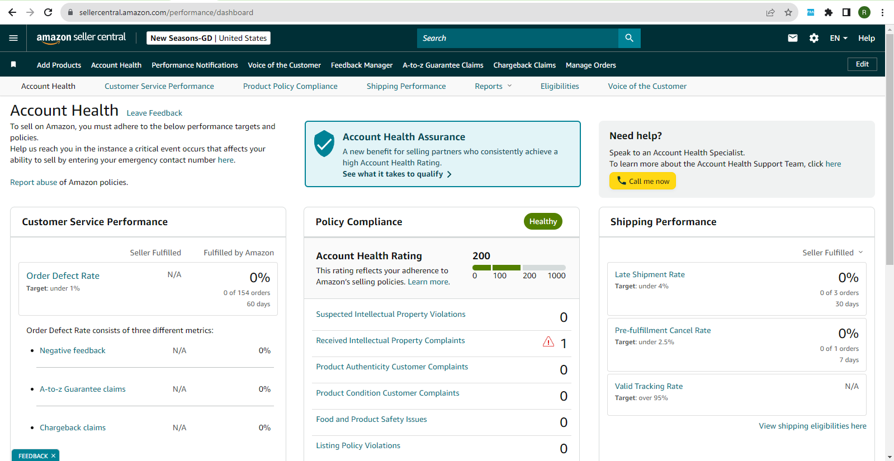Click the emergency contact 'here' link
This screenshot has width=894, height=461.
(x=226, y=160)
